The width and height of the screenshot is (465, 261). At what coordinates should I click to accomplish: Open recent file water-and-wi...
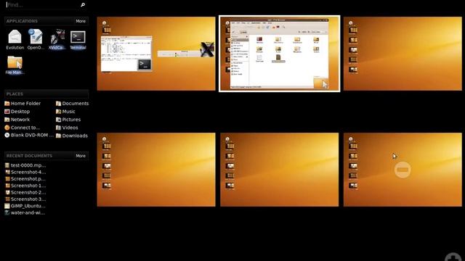(x=25, y=212)
